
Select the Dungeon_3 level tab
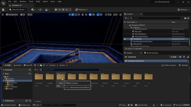17,5
